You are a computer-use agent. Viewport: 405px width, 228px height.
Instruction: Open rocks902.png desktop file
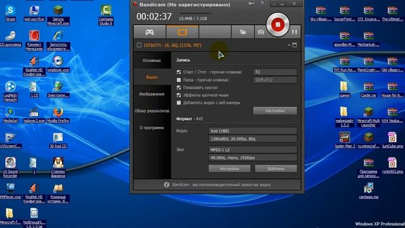(x=392, y=166)
